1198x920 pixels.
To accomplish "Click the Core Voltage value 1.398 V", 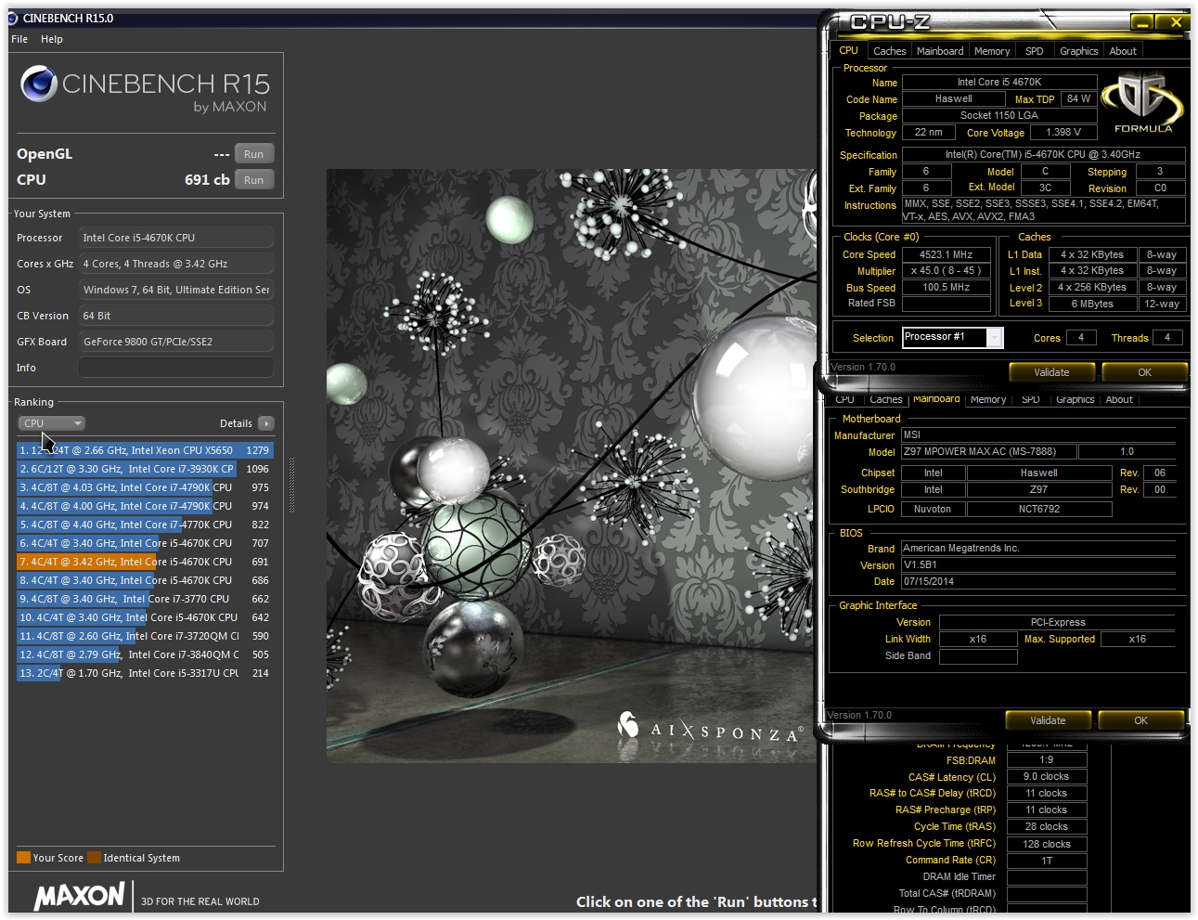I will 1064,132.
